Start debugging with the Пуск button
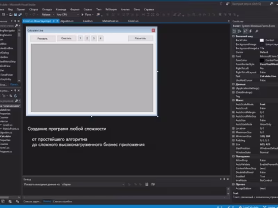Viewport: 278px width, 208px height. pyautogui.click(x=87, y=15)
